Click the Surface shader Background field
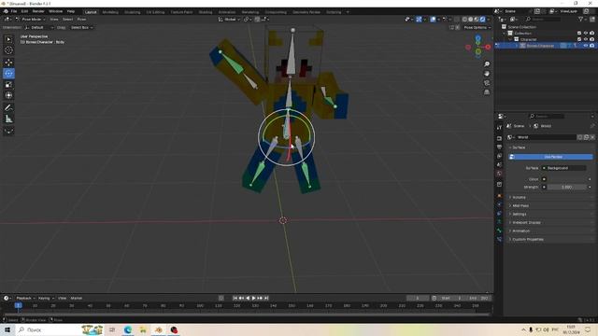Screen dimensions: 598x336 click(564, 168)
